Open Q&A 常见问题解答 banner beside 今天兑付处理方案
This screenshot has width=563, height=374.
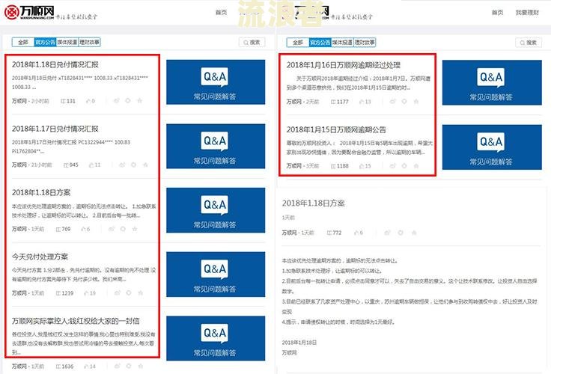coord(216,275)
